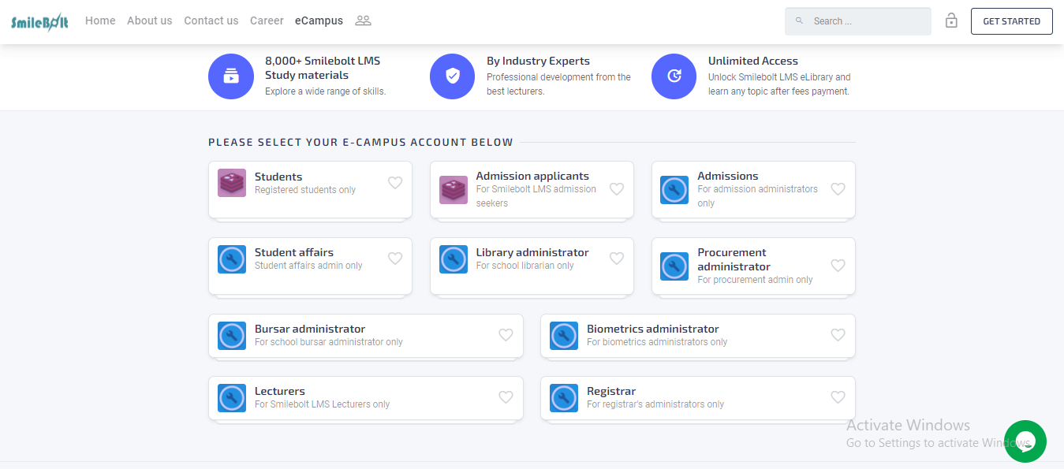Open the Career navigation link
The image size is (1064, 469).
tap(267, 20)
